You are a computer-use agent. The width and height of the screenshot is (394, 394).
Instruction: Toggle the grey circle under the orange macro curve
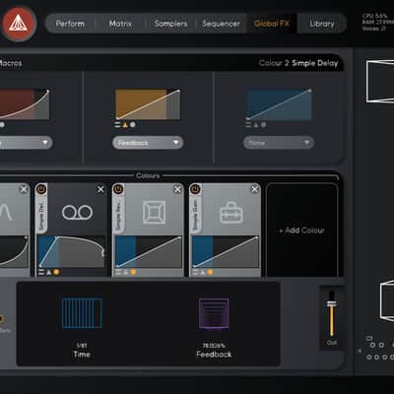point(133,124)
